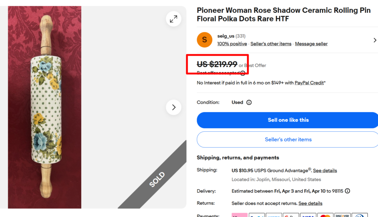378x217 pixels.
Task: Open the Best offer accepted info icon
Action: pos(243,73)
